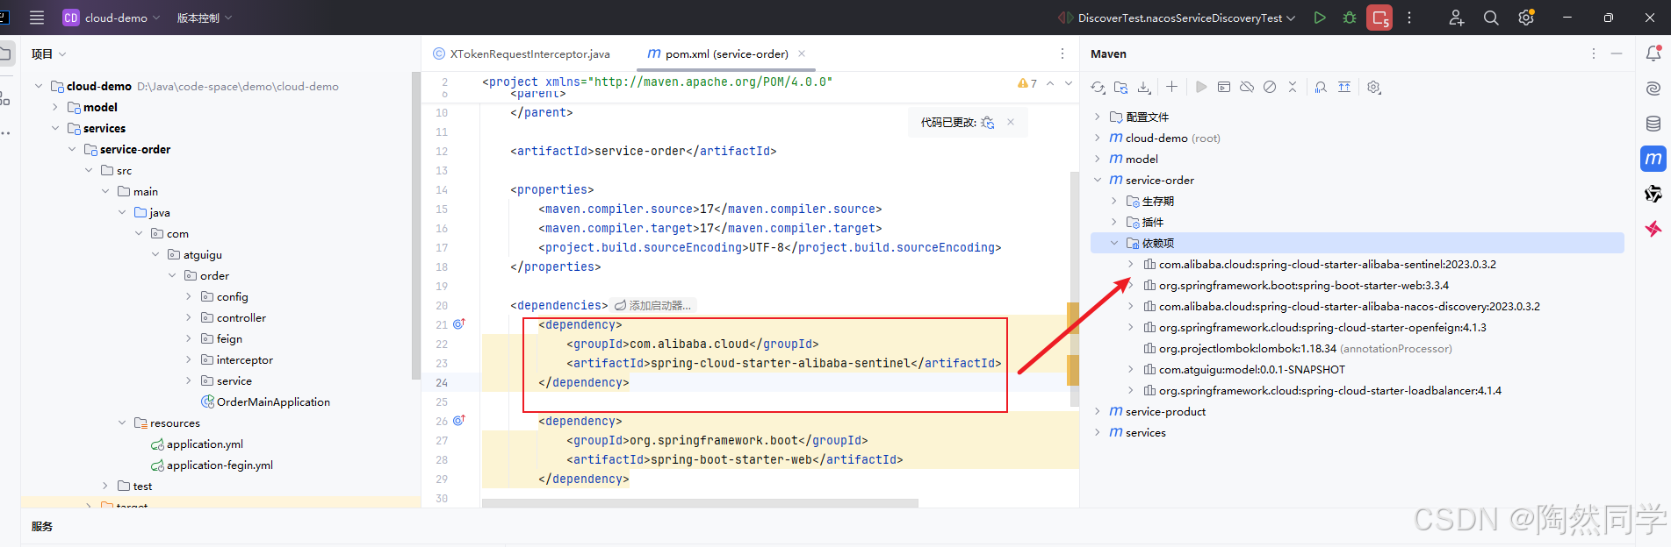The width and height of the screenshot is (1671, 547).
Task: Open IDE settings gear in title bar
Action: 1526,18
